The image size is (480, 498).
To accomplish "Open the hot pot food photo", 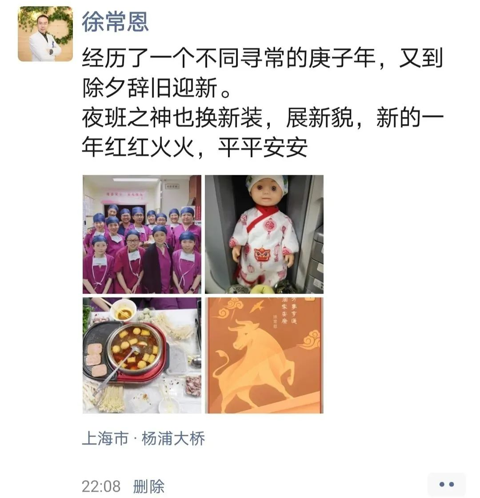I will (142, 355).
